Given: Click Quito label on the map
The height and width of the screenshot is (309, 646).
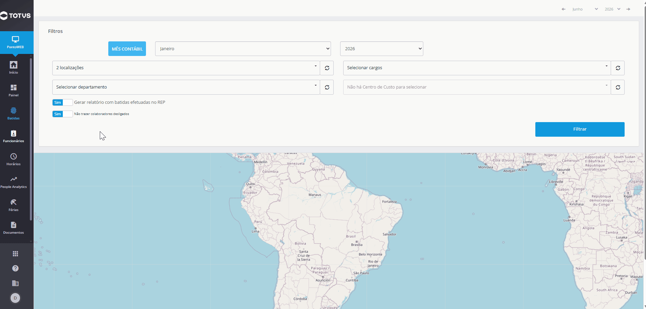Looking at the screenshot, I should pyautogui.click(x=250, y=184).
